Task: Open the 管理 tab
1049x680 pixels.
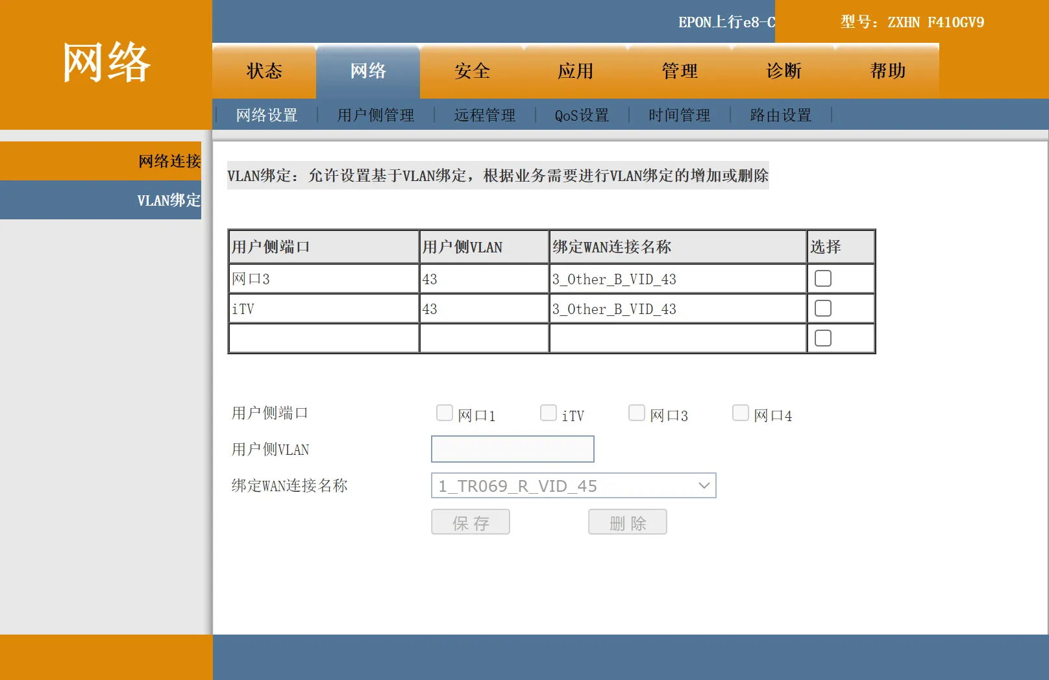Action: [x=679, y=71]
